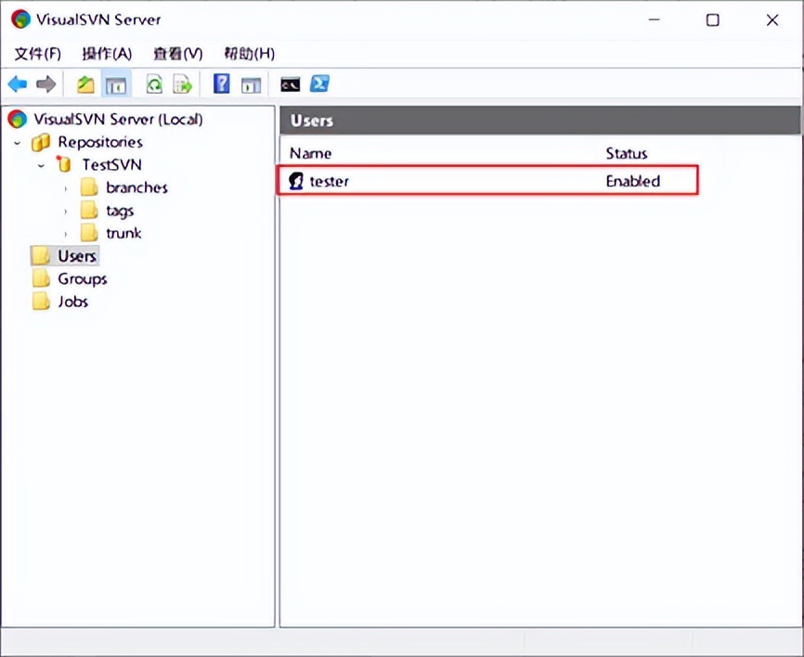Click the Enabled status of tester
This screenshot has height=657, width=804.
point(633,181)
